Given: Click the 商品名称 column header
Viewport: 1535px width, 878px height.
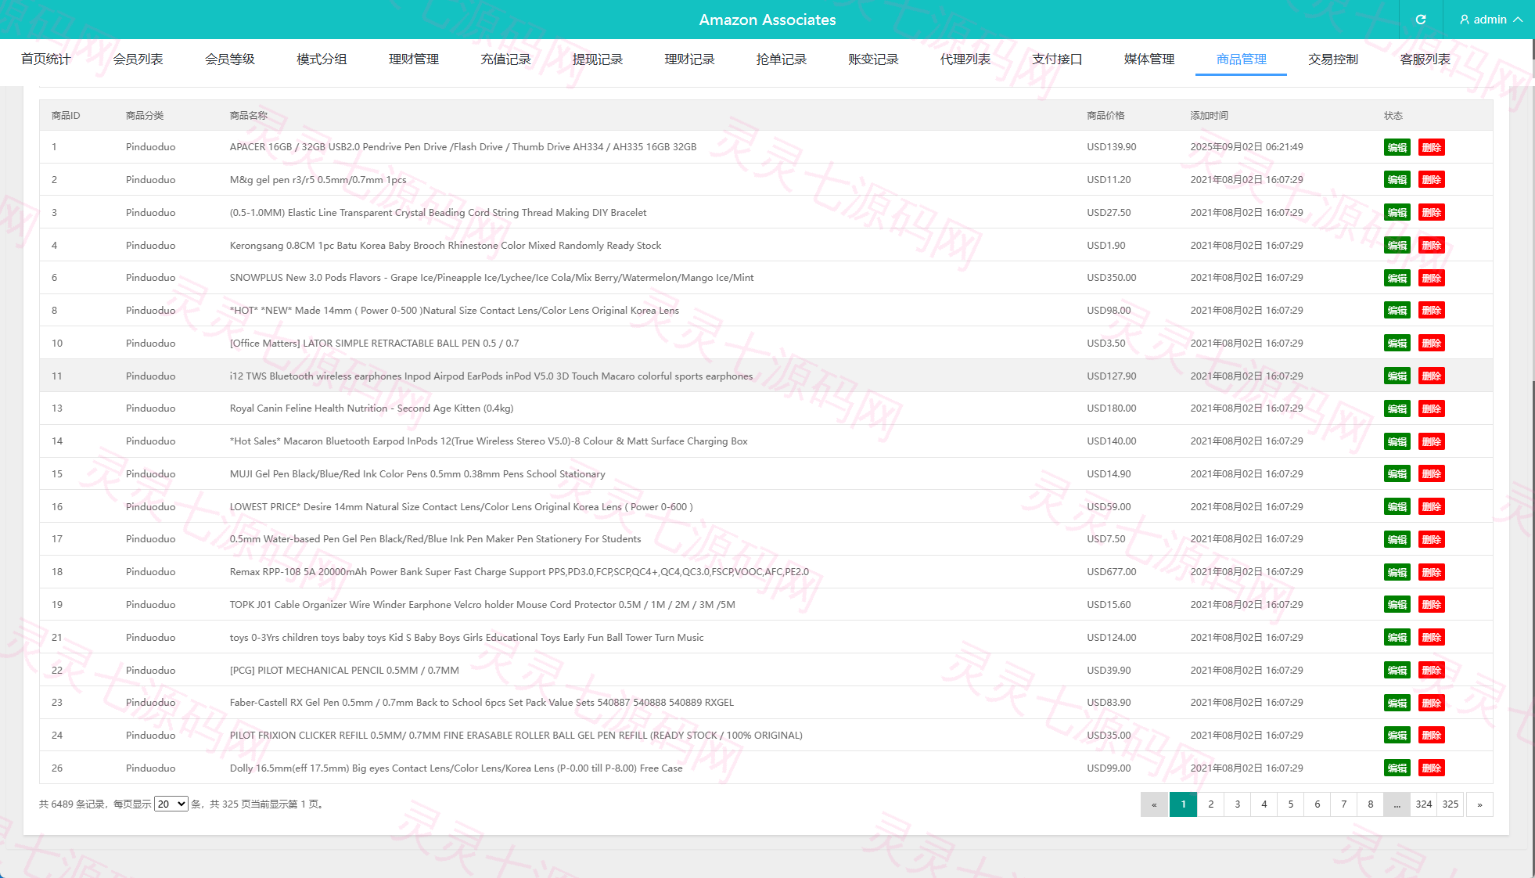Looking at the screenshot, I should pos(249,116).
